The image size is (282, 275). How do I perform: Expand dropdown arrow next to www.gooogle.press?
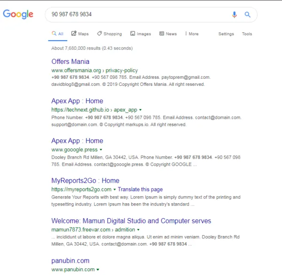click(x=101, y=149)
